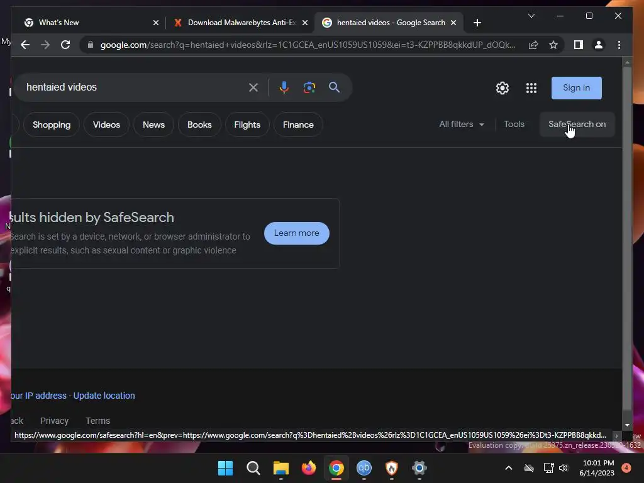Close the What's New tab
This screenshot has height=483, width=644.
click(x=156, y=23)
